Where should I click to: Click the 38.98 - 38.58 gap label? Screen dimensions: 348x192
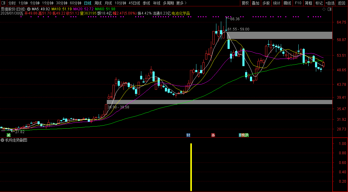coord(118,107)
